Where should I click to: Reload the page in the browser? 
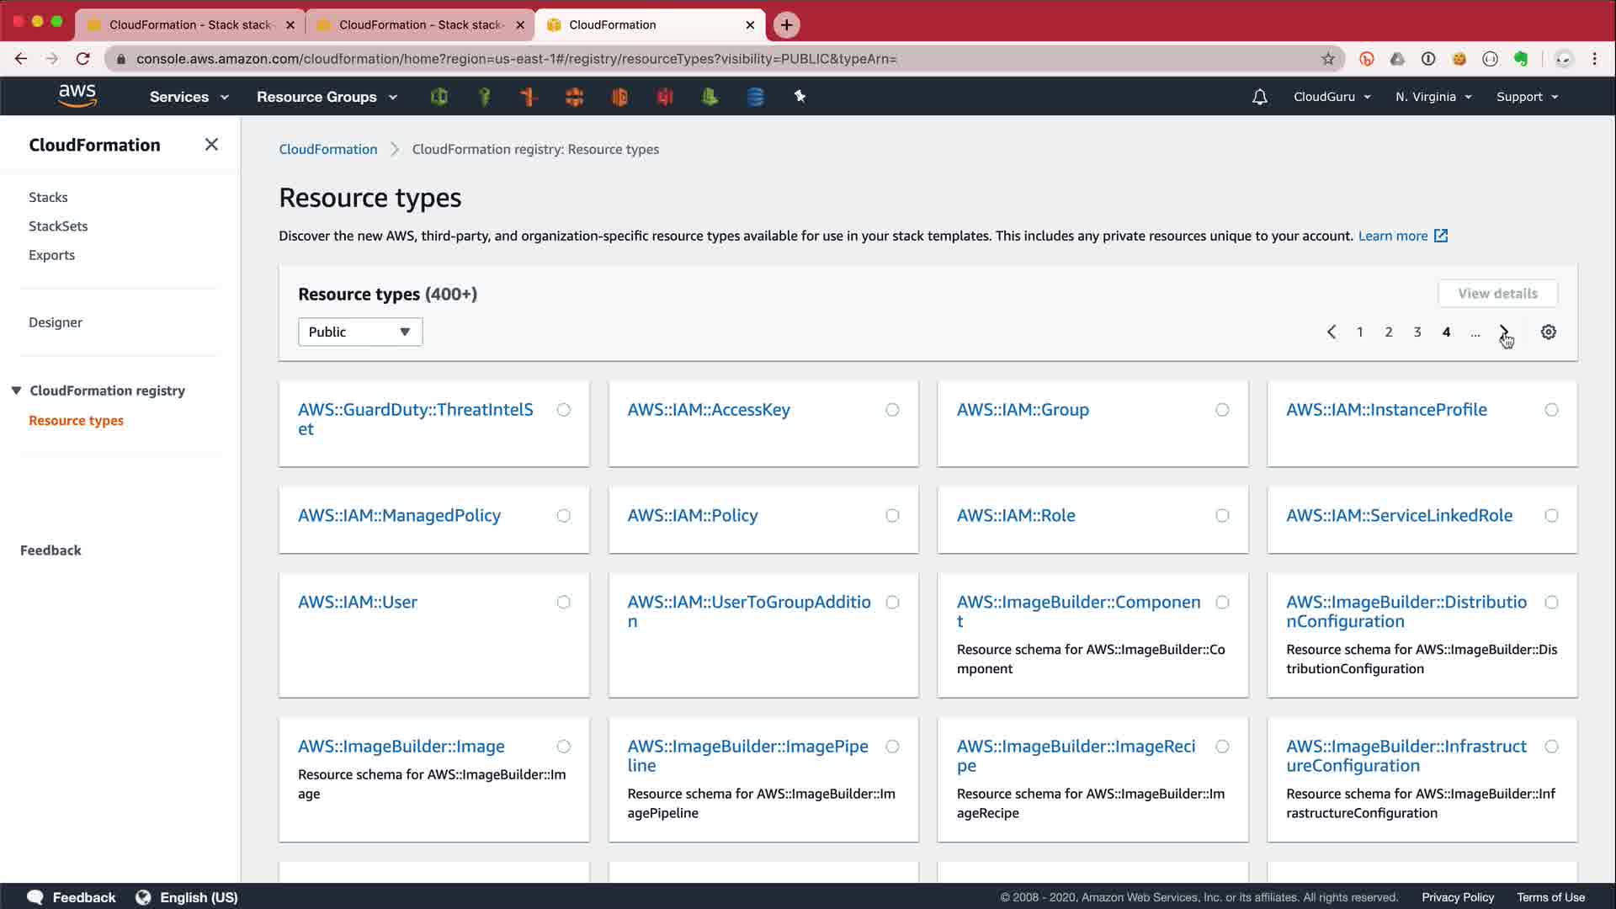click(82, 59)
